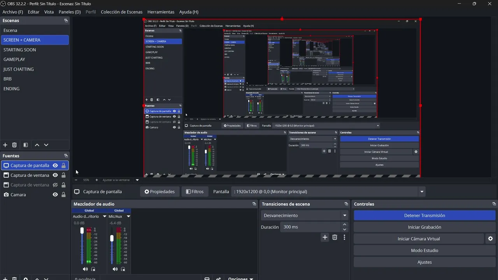Screen dimensions: 498x280
Task: Zoom out the preview with the minus icon
Action: click(x=76, y=180)
